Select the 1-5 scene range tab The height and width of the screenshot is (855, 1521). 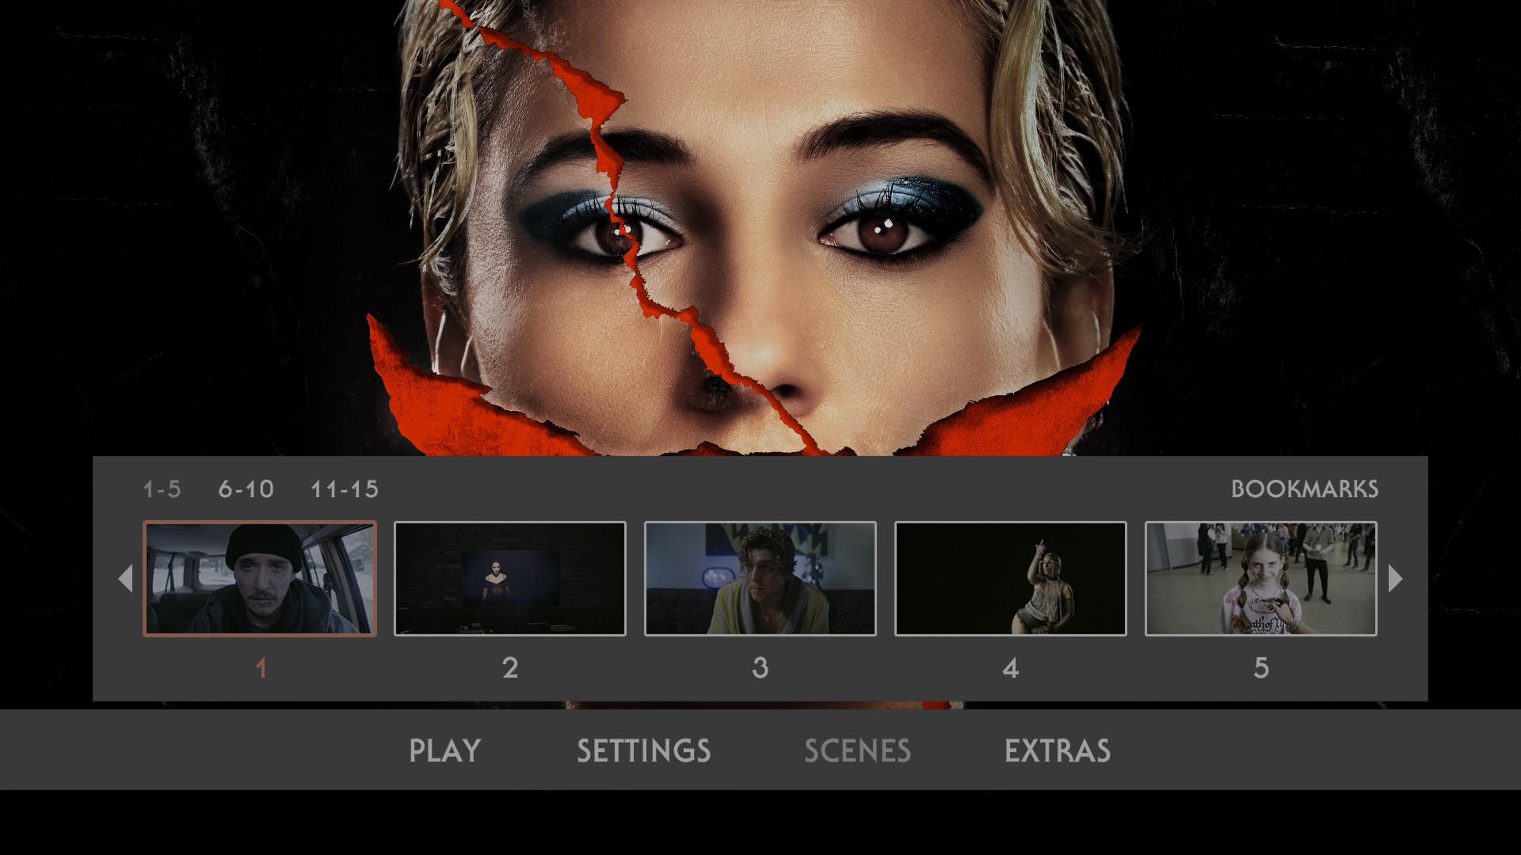162,489
